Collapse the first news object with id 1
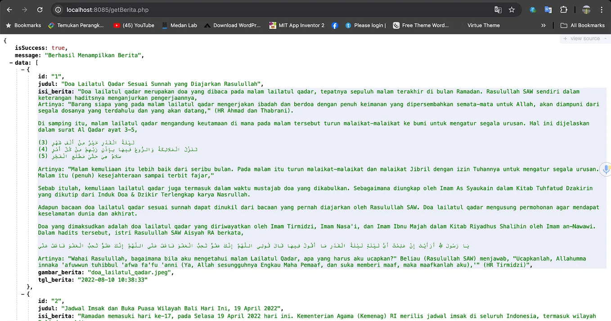This screenshot has height=321, width=611. (23, 70)
